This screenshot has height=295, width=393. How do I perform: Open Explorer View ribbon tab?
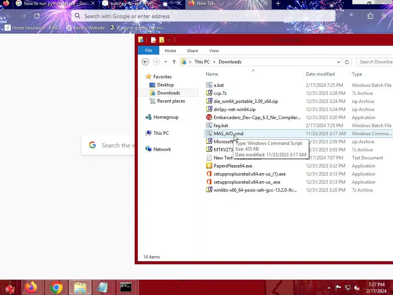(x=214, y=51)
